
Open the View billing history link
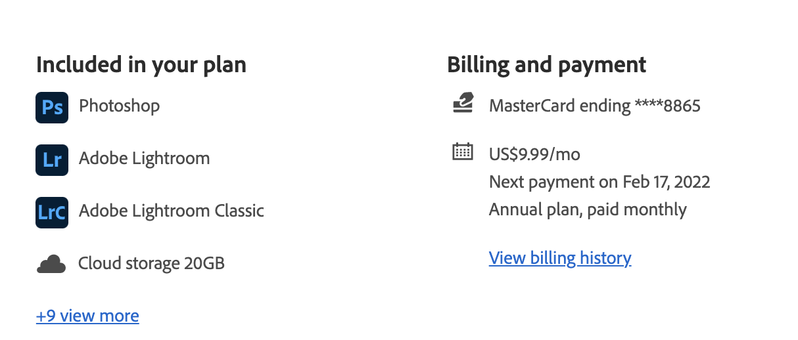[x=560, y=258]
